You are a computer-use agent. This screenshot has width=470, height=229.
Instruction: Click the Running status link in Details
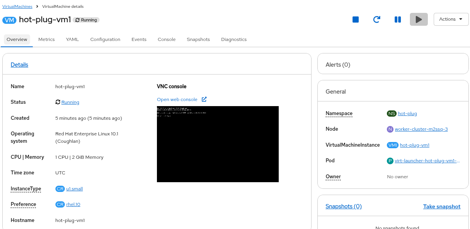click(70, 102)
